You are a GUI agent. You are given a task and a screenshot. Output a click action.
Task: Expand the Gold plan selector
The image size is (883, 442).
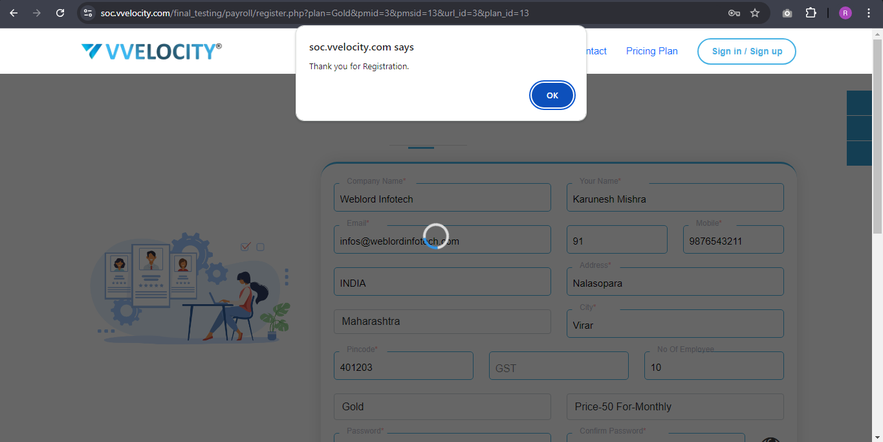(x=442, y=406)
